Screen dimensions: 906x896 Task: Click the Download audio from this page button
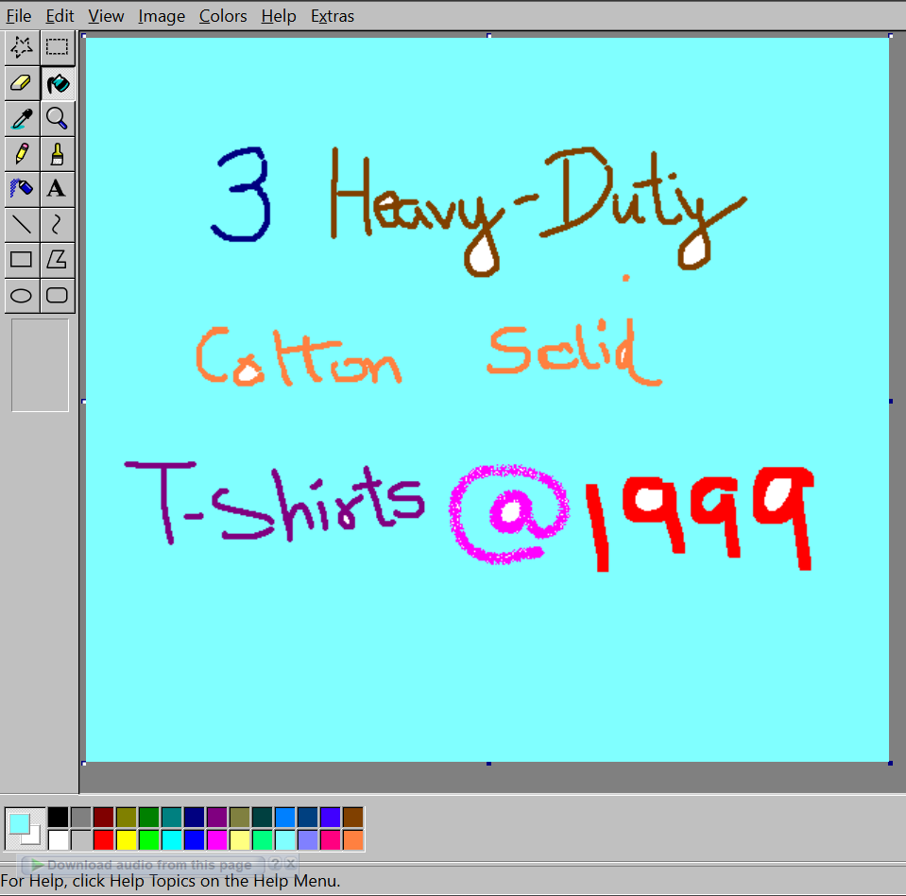(143, 865)
